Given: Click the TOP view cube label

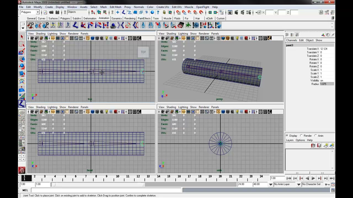Looking at the screenshot, I should pyautogui.click(x=143, y=52).
